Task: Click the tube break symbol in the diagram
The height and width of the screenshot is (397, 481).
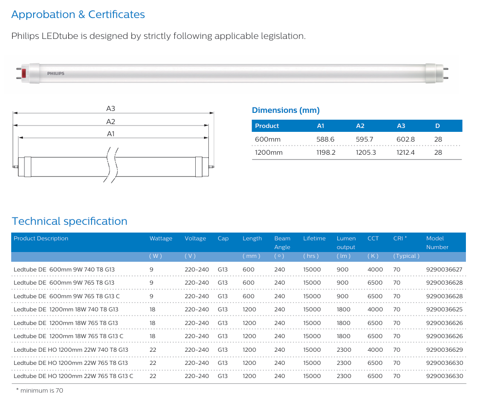Action: (111, 165)
